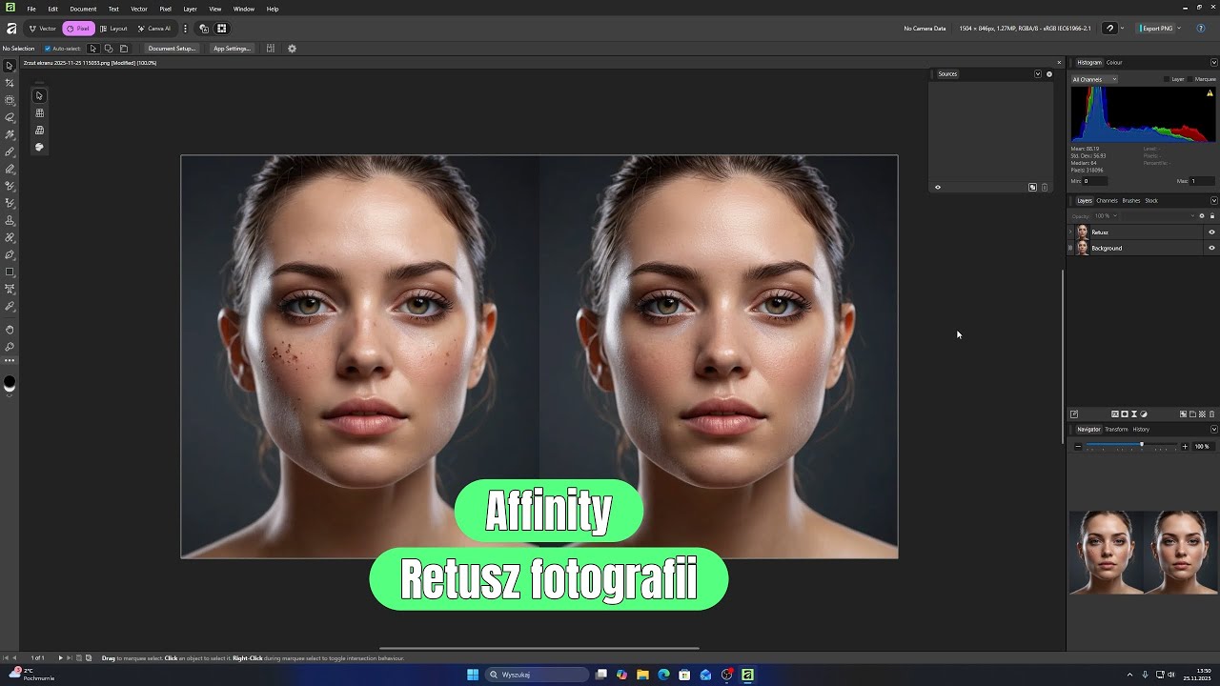The height and width of the screenshot is (686, 1220).
Task: Open the blend mode dropdown in Layers
Action: point(1190,216)
